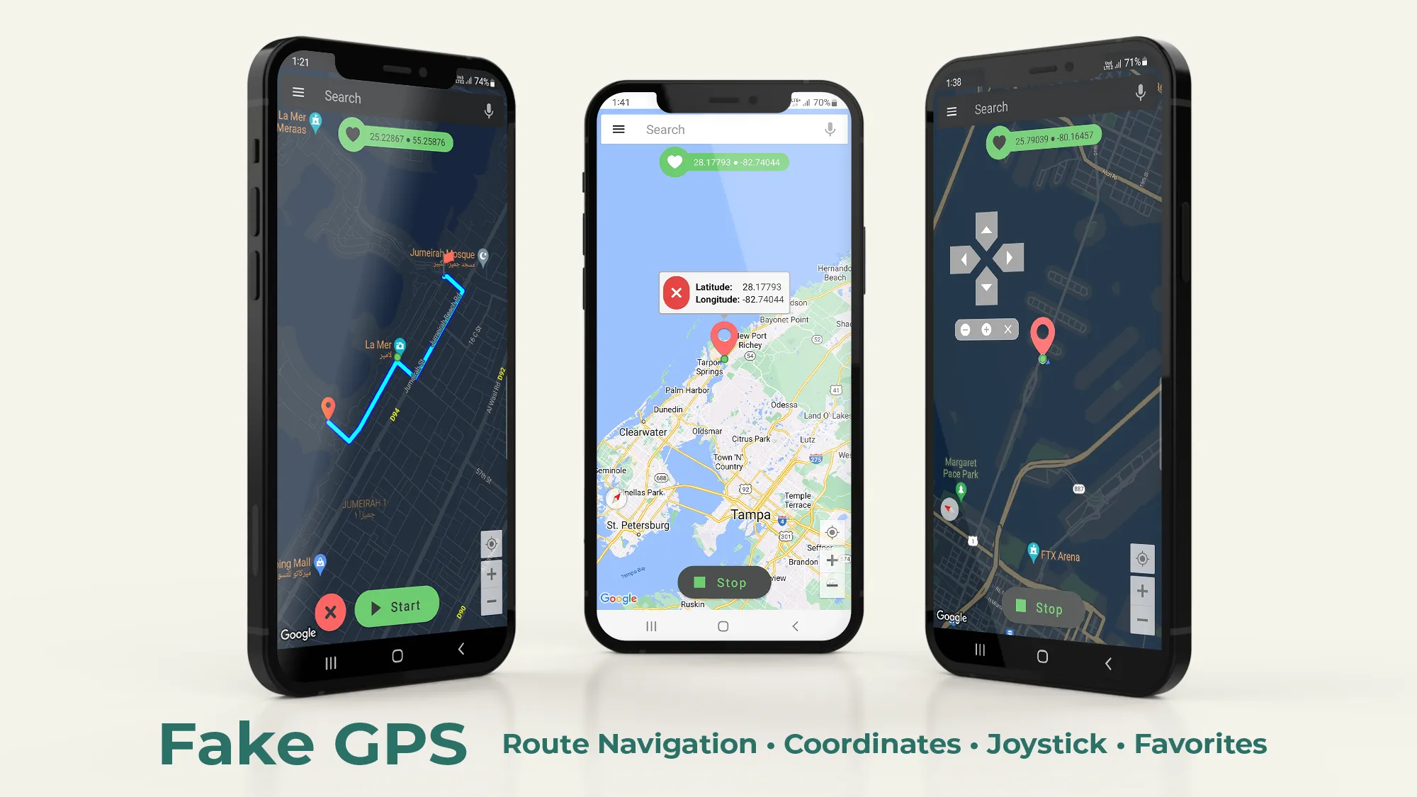The image size is (1417, 797).
Task: Tap the joystick up arrow button
Action: [x=986, y=230]
